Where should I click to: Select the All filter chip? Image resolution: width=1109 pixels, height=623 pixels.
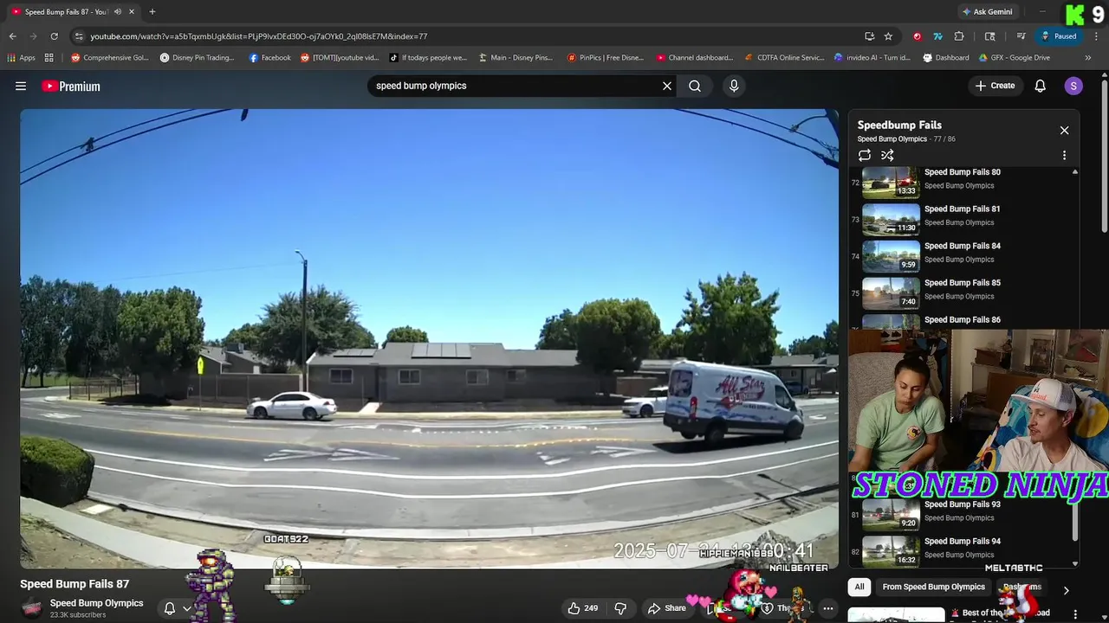[x=859, y=587]
